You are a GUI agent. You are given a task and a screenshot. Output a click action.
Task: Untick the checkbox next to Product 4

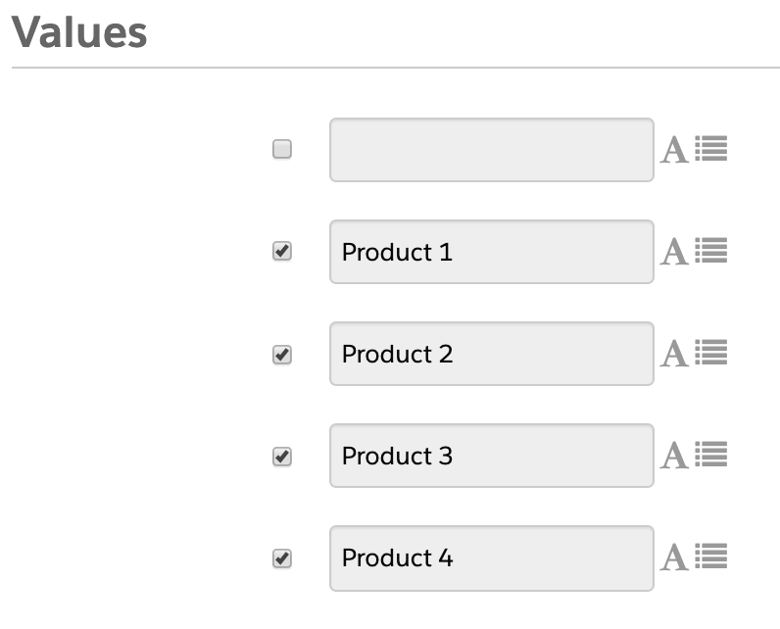pos(282,557)
